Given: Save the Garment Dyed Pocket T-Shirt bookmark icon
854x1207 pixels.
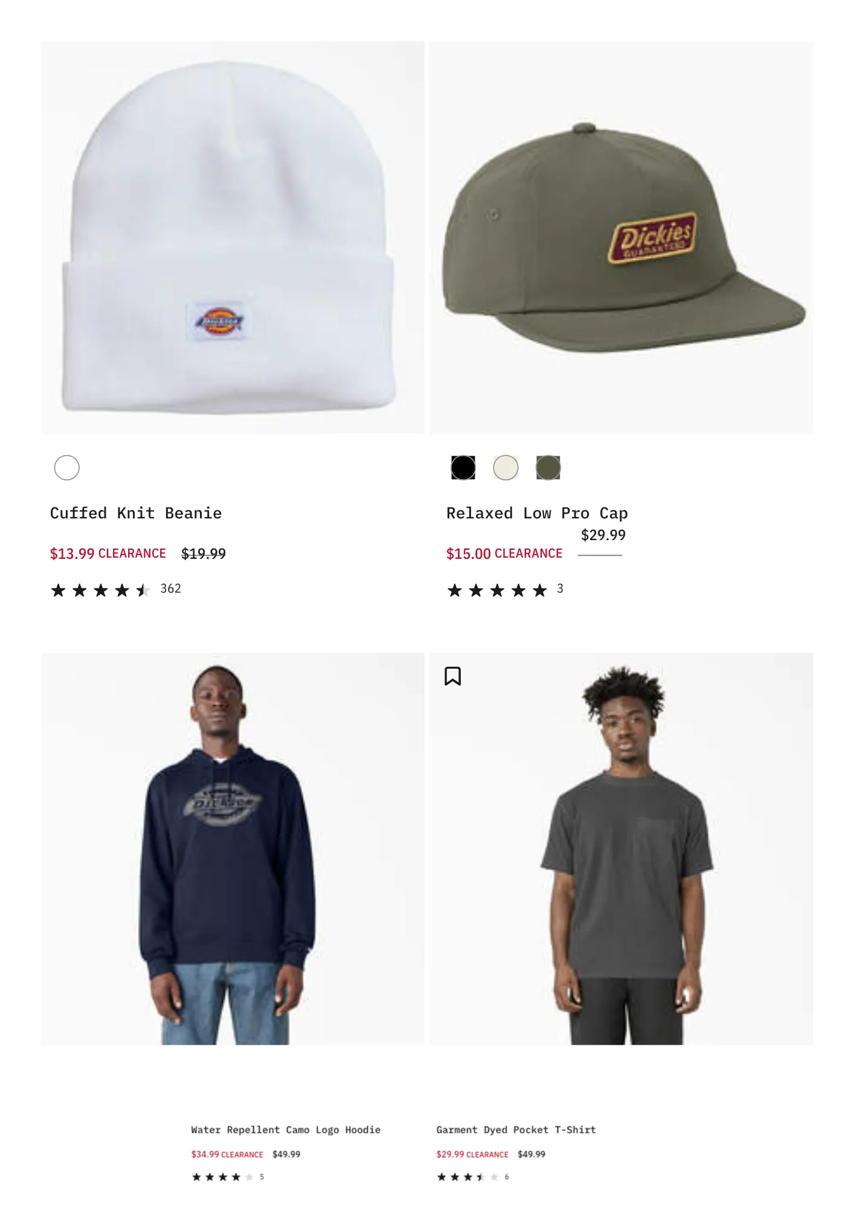Looking at the screenshot, I should [x=452, y=676].
